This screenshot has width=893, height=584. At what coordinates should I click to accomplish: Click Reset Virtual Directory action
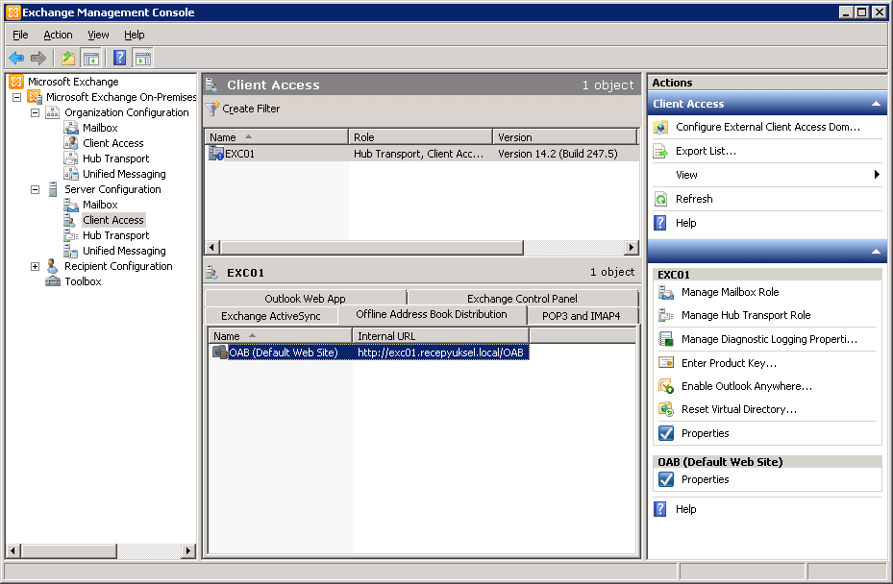pyautogui.click(x=739, y=409)
